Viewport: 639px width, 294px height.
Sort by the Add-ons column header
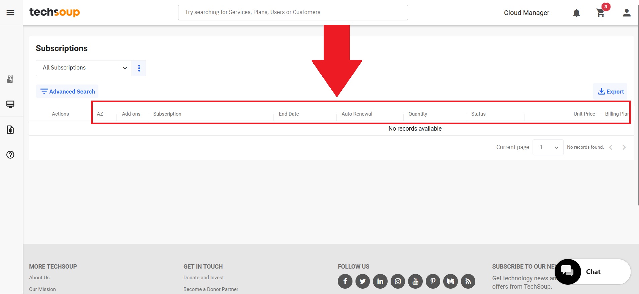[x=131, y=114]
